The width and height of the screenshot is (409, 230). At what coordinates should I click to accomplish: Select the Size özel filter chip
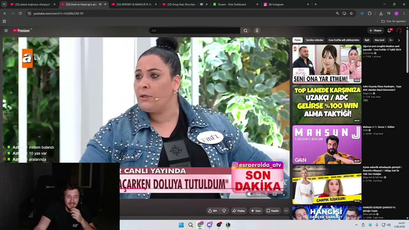[379, 40]
